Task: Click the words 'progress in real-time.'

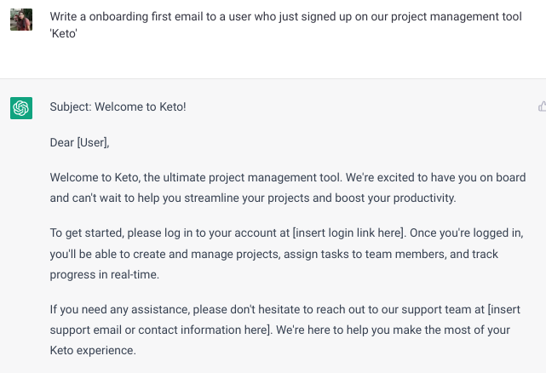Action: 105,275
